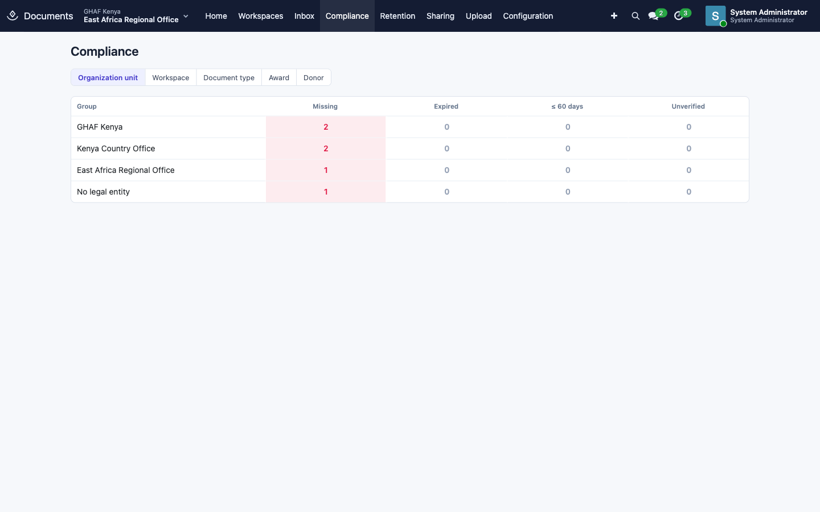Select the Donor grouping tab
This screenshot has width=820, height=512.
tap(313, 77)
